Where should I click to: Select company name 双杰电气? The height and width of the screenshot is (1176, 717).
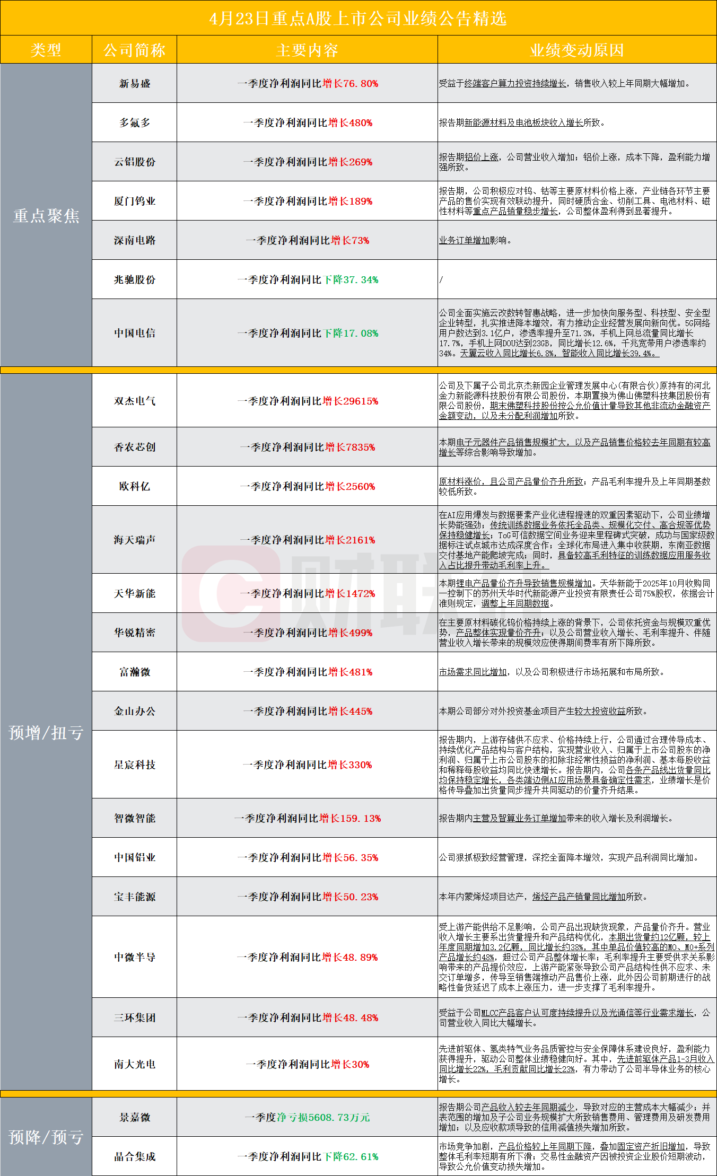pyautogui.click(x=135, y=401)
